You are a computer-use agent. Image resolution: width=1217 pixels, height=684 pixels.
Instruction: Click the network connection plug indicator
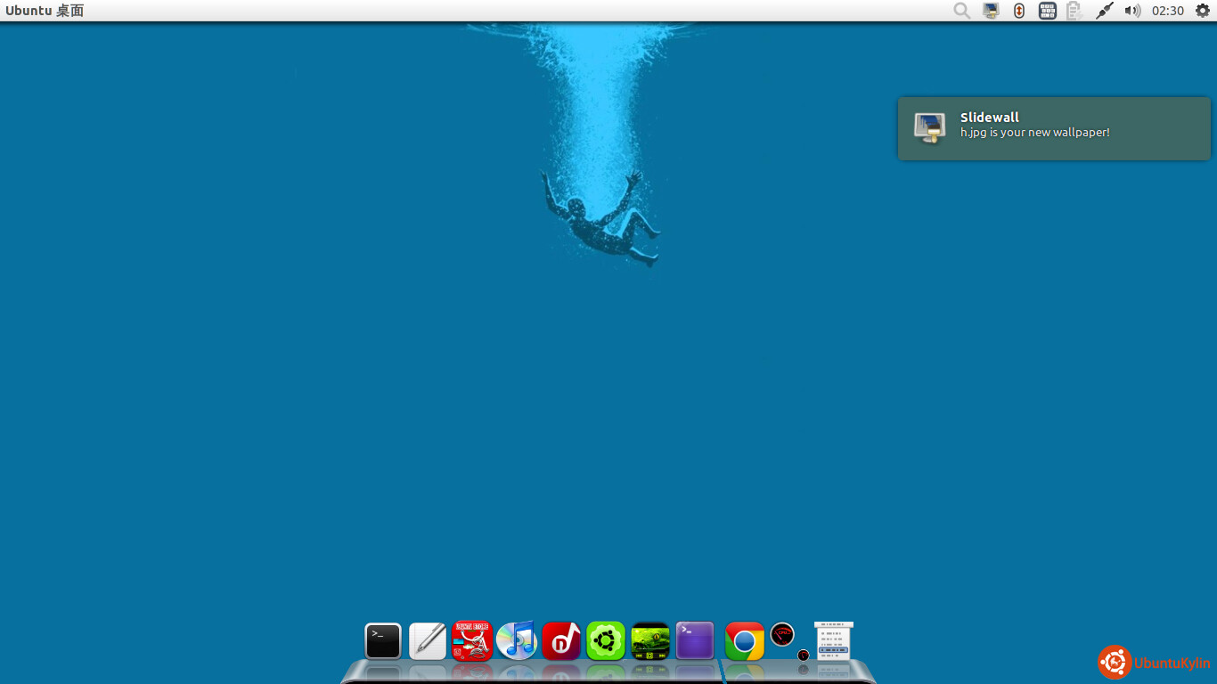pyautogui.click(x=1104, y=11)
